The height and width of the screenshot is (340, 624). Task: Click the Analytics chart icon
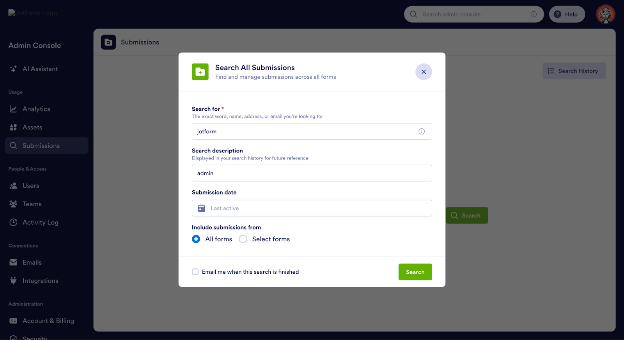coord(13,109)
